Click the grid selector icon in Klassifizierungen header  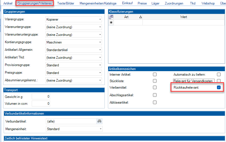coord(111,17)
